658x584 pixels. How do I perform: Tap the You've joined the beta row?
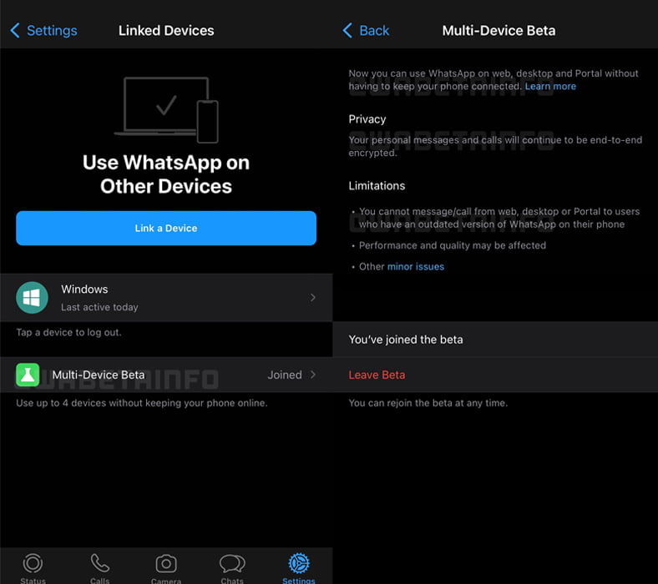click(x=494, y=340)
